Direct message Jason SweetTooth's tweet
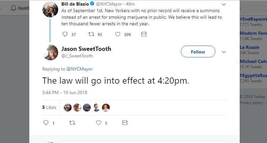Image resolution: width=267 pixels, height=143 pixels. 125,123
